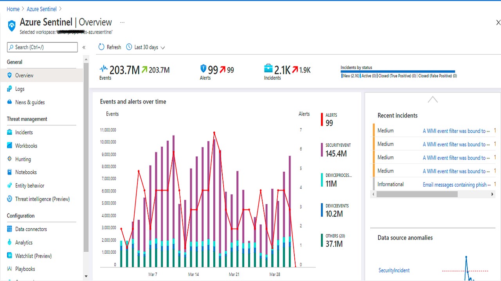Open the Last 30 days time range dropdown
Image resolution: width=501 pixels, height=281 pixels.
146,47
